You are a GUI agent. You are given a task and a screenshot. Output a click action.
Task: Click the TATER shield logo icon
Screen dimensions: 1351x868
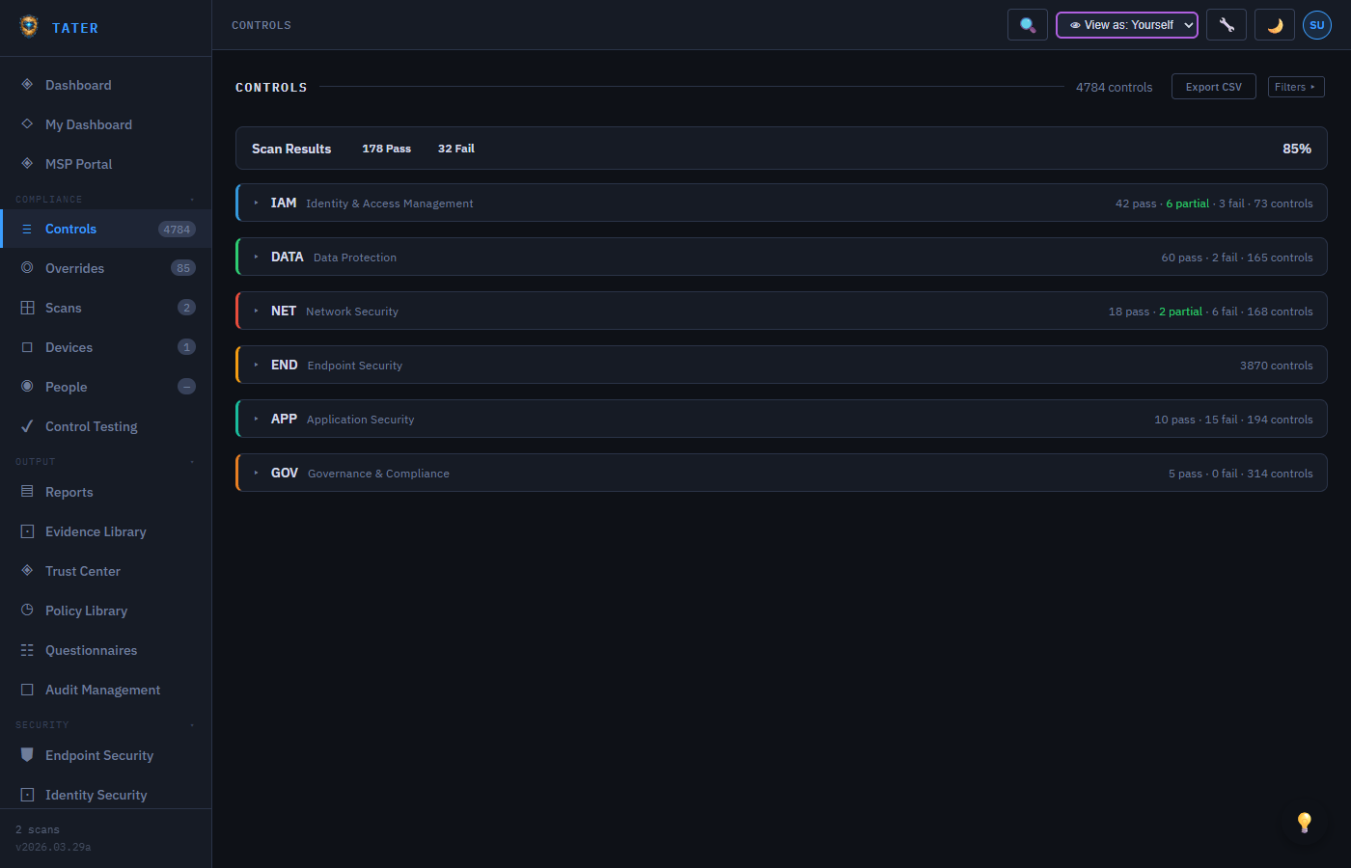pyautogui.click(x=29, y=26)
